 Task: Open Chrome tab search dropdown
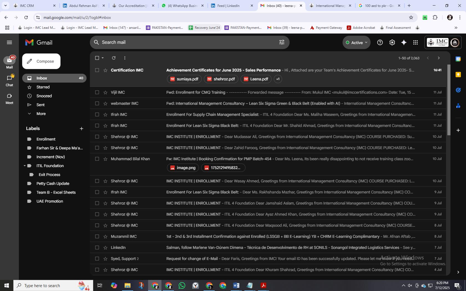click(x=5, y=6)
